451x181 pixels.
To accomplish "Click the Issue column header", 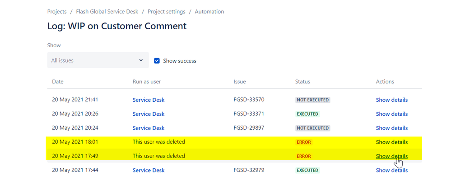I will (x=240, y=81).
